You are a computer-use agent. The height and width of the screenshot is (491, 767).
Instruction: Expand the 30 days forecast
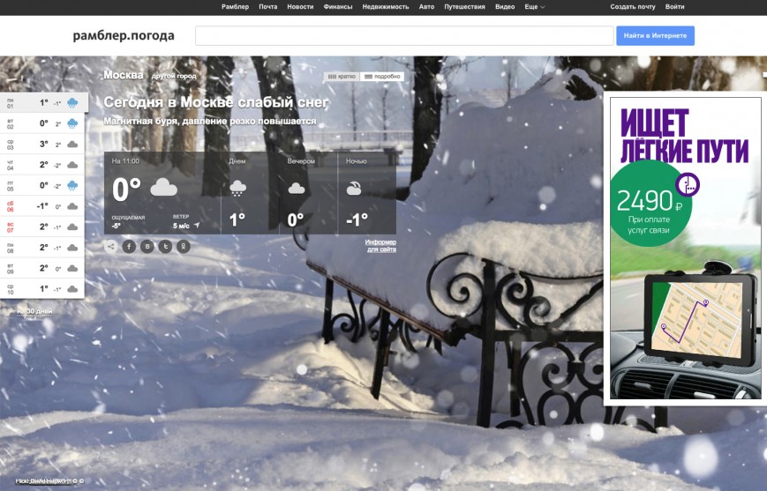tap(34, 311)
